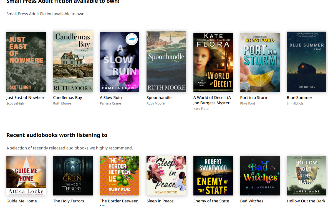
Task: Open Port in a Storm cover
Action: (x=260, y=62)
